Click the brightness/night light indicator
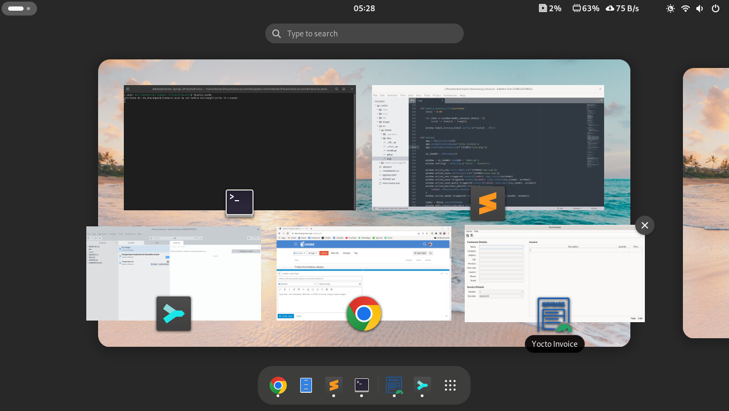This screenshot has width=729, height=411. point(671,9)
